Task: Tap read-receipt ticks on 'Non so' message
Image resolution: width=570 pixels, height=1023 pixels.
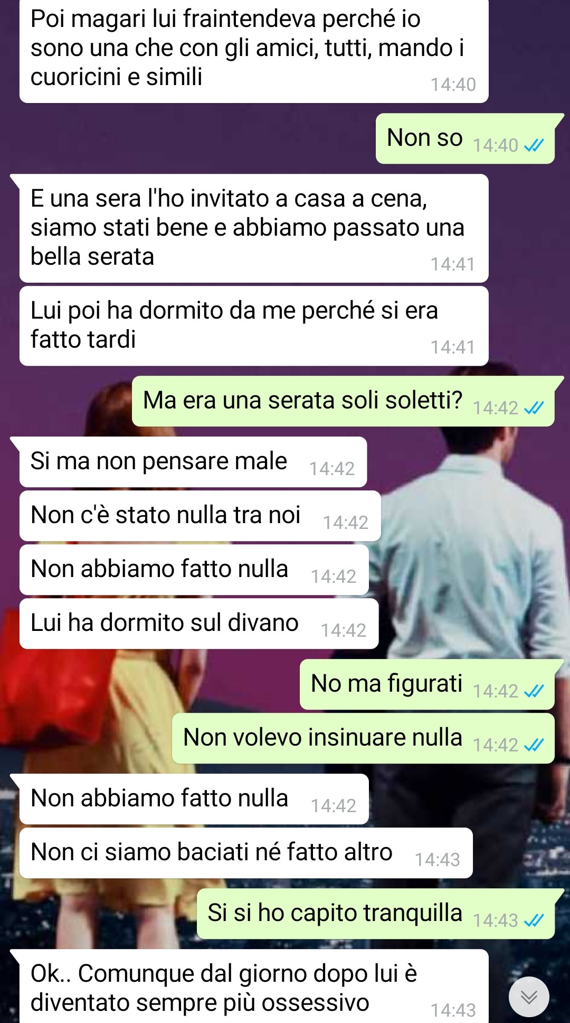Action: click(x=534, y=145)
